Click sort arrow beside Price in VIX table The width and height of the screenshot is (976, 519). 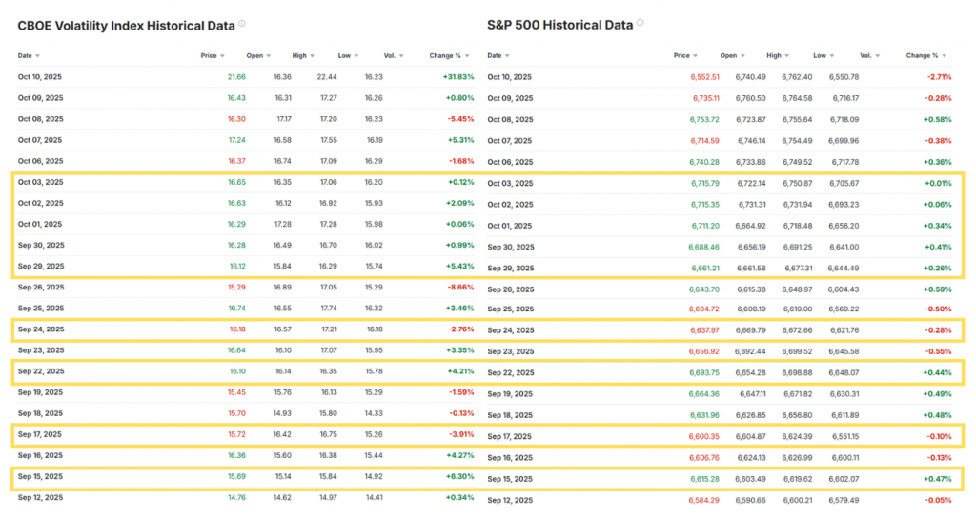tap(223, 56)
